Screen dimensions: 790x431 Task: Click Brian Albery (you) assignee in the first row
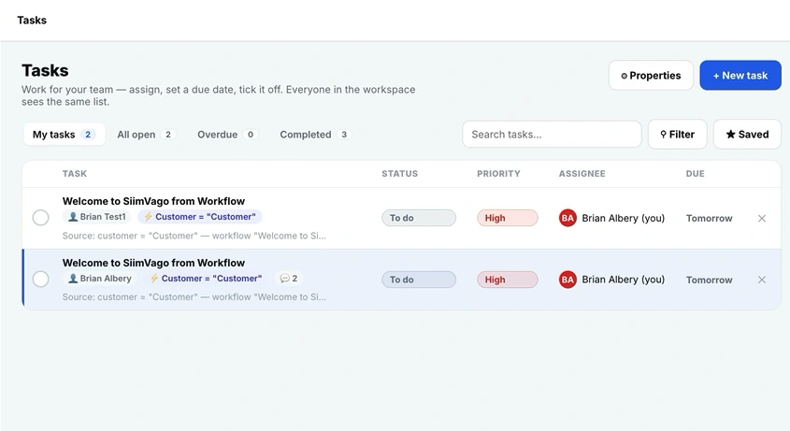[x=624, y=218]
